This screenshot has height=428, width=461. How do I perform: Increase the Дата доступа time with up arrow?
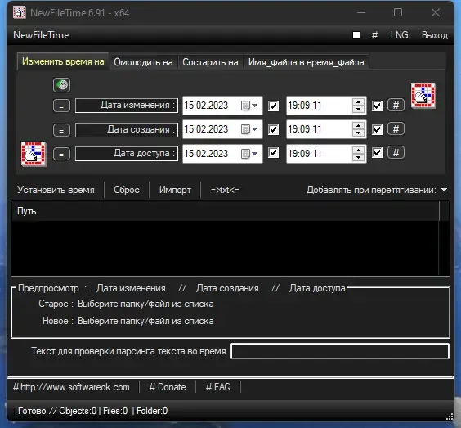[x=358, y=150]
